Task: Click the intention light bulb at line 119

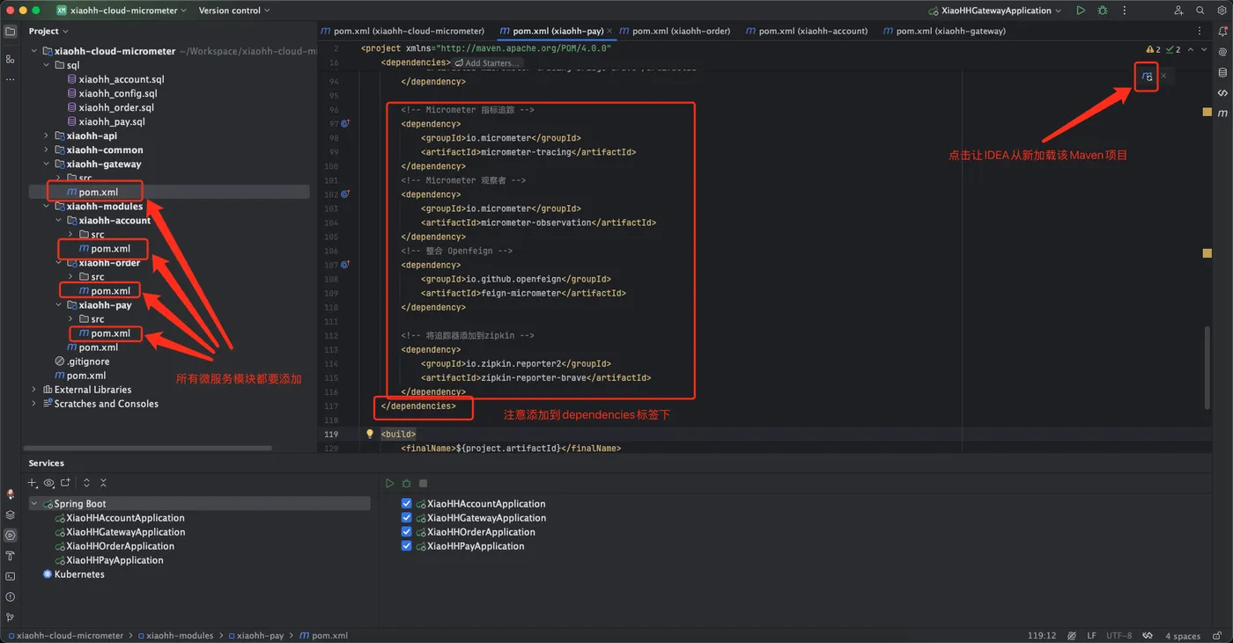Action: tap(370, 434)
